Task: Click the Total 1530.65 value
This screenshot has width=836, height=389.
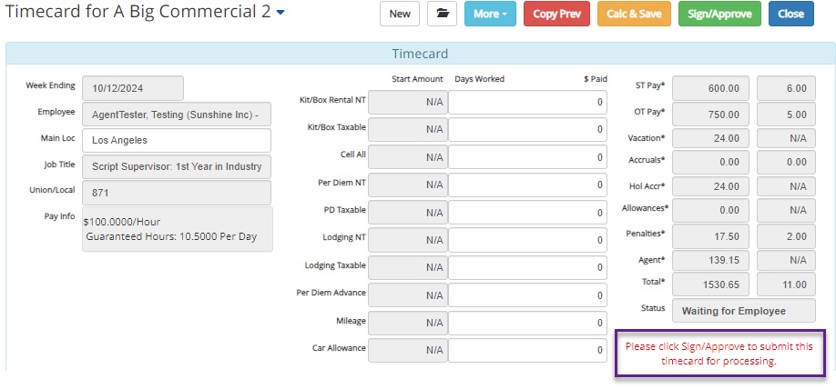Action: 710,284
